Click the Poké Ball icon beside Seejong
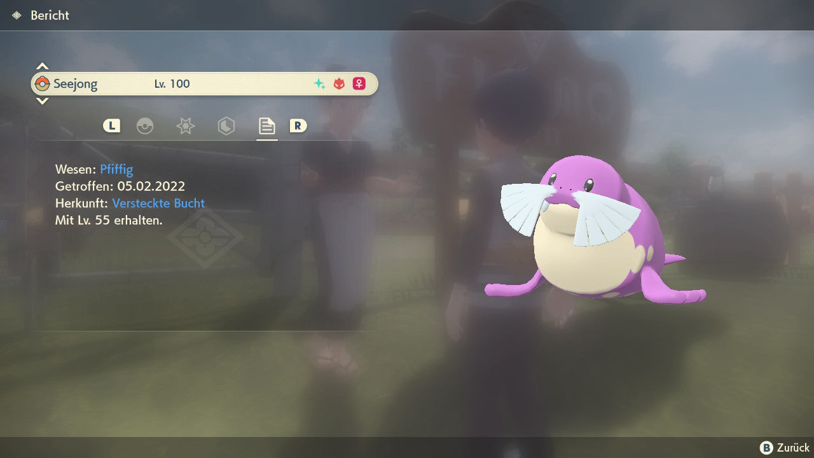The width and height of the screenshot is (814, 458). click(42, 84)
